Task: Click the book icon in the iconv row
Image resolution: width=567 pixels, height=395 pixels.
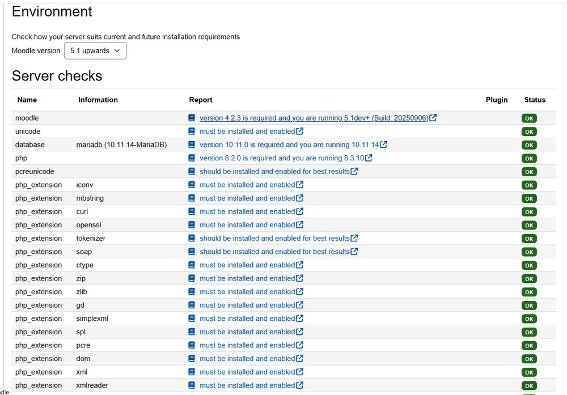Action: point(192,185)
